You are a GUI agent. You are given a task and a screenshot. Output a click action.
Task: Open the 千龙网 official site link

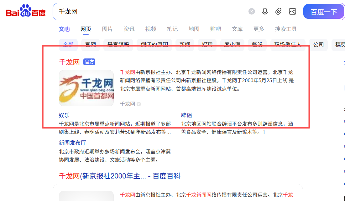(x=69, y=62)
